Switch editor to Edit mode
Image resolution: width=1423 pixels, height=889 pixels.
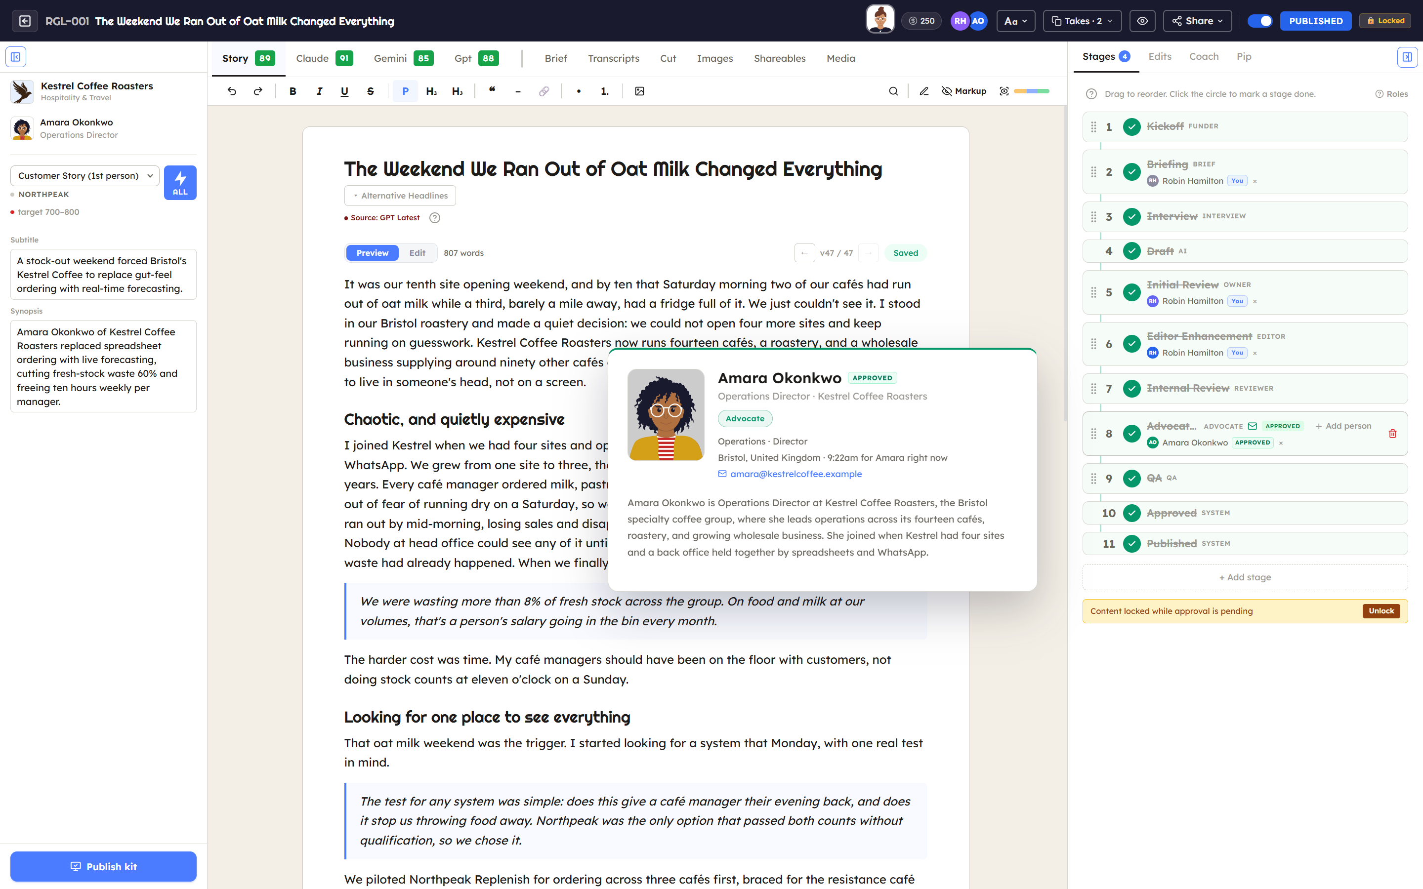(417, 253)
